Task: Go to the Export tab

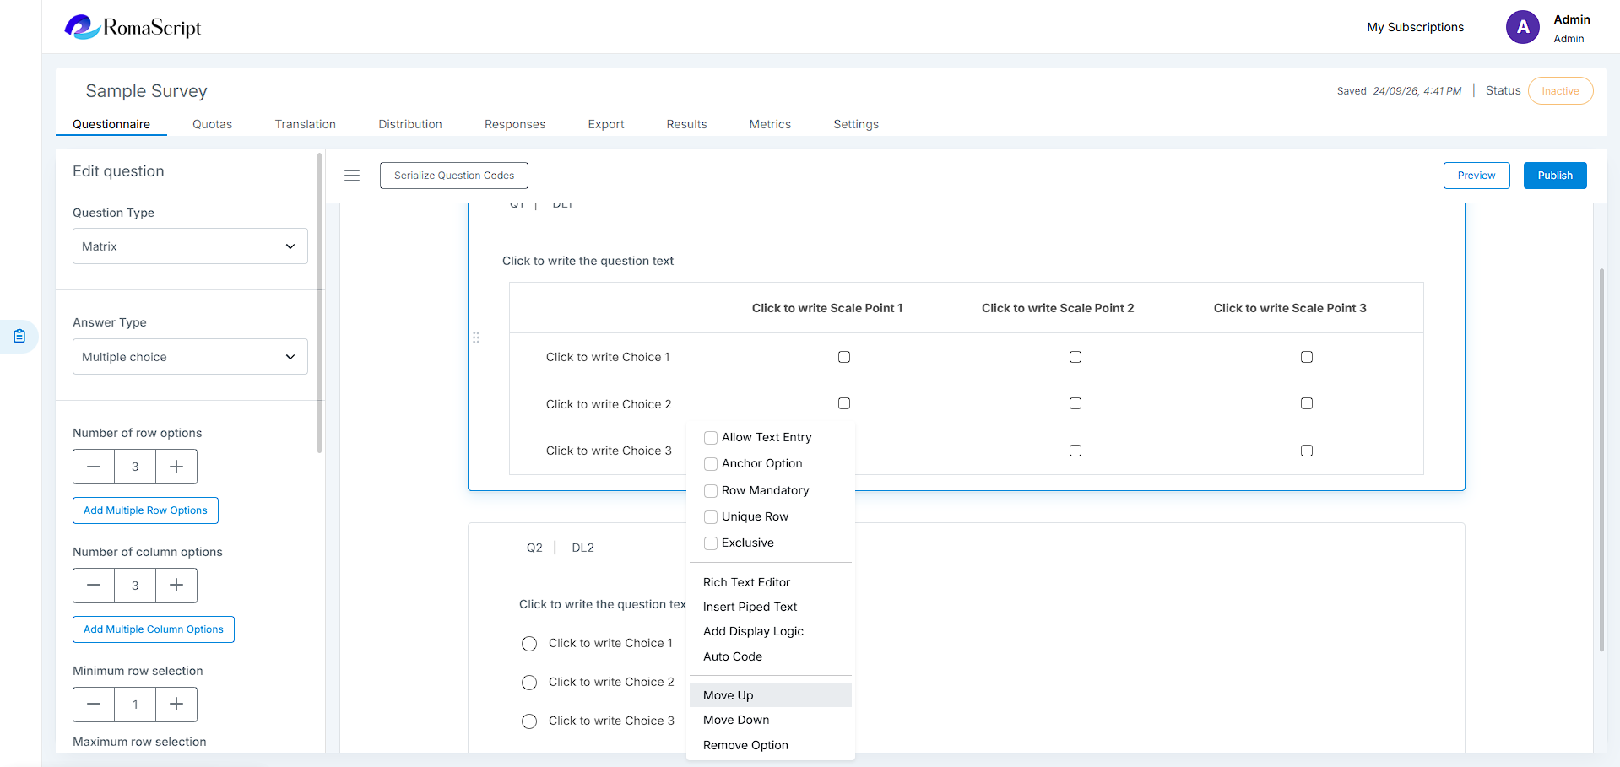Action: (606, 124)
